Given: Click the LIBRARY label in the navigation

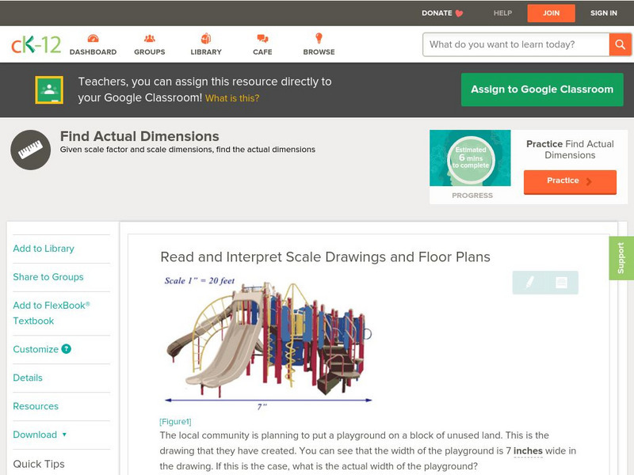Looking at the screenshot, I should click(206, 52).
